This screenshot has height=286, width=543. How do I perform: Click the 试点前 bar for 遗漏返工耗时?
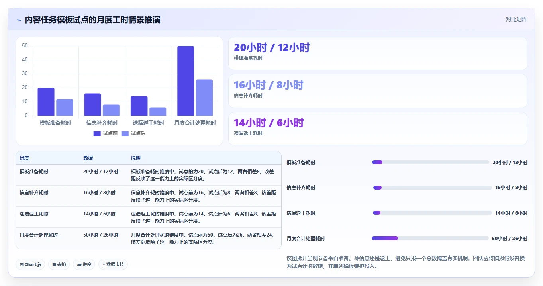pyautogui.click(x=139, y=106)
